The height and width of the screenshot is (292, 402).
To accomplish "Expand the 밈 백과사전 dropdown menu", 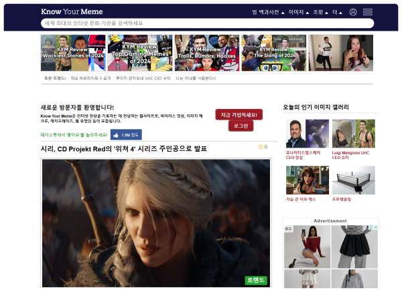I will pyautogui.click(x=268, y=12).
